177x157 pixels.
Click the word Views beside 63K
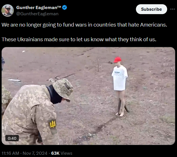66,153
